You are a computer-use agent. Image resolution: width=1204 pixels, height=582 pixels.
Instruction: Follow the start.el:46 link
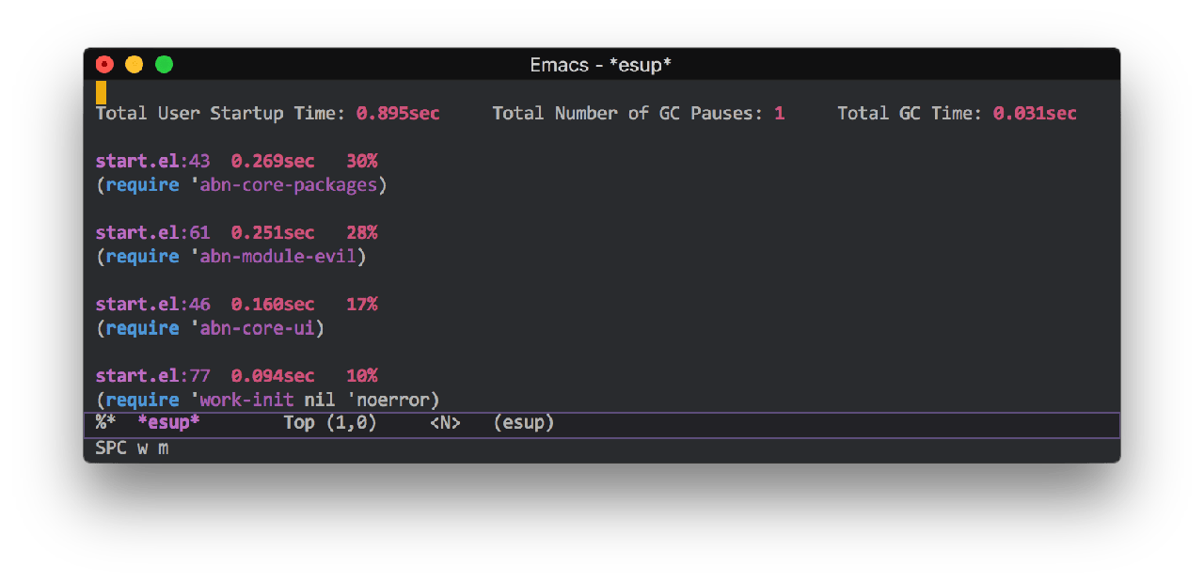point(152,304)
